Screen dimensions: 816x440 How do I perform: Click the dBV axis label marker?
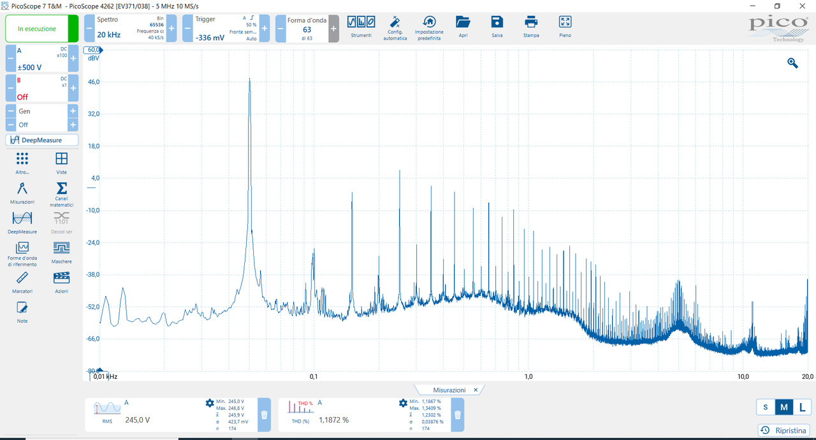click(94, 50)
